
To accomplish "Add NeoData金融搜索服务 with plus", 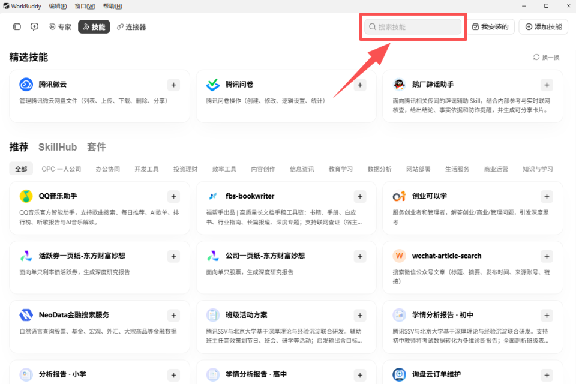I will 174,315.
